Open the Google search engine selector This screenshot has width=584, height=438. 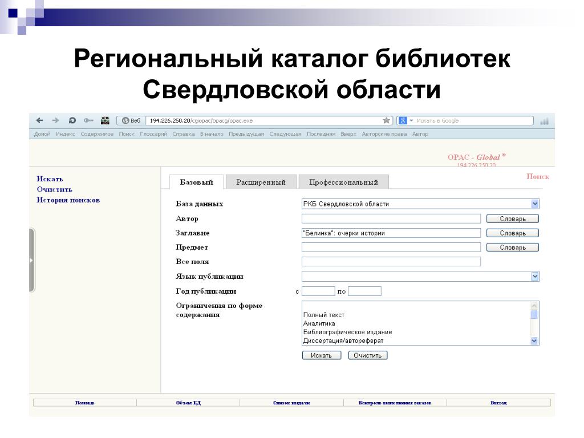406,121
